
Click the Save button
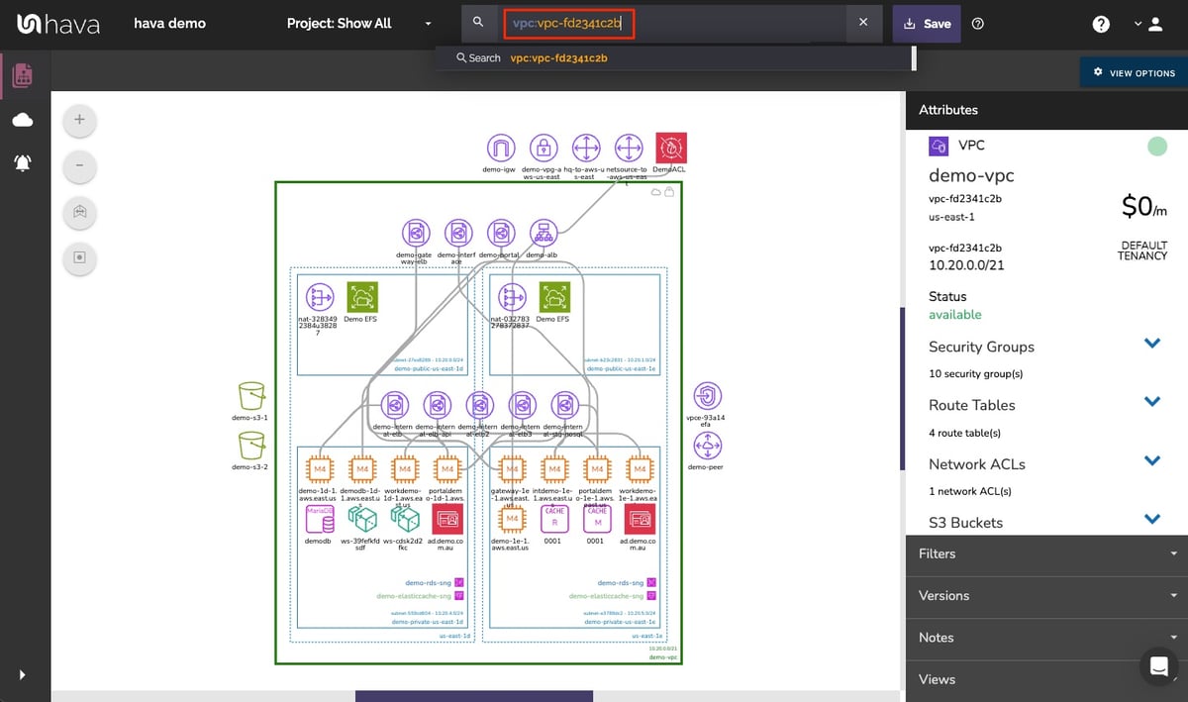(x=926, y=24)
